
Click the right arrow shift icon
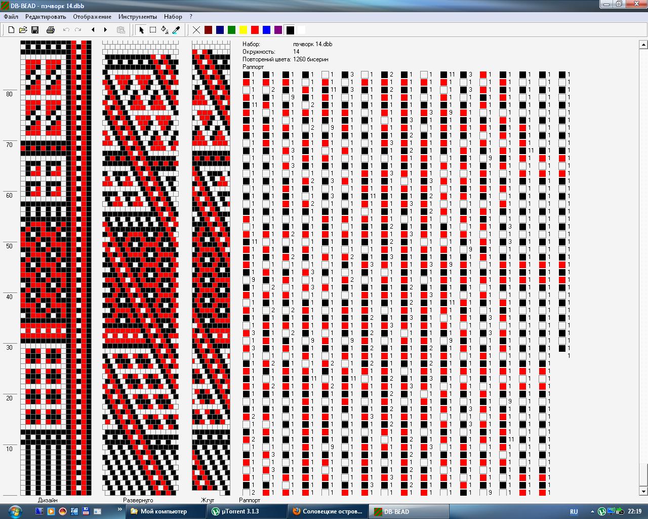(105, 30)
